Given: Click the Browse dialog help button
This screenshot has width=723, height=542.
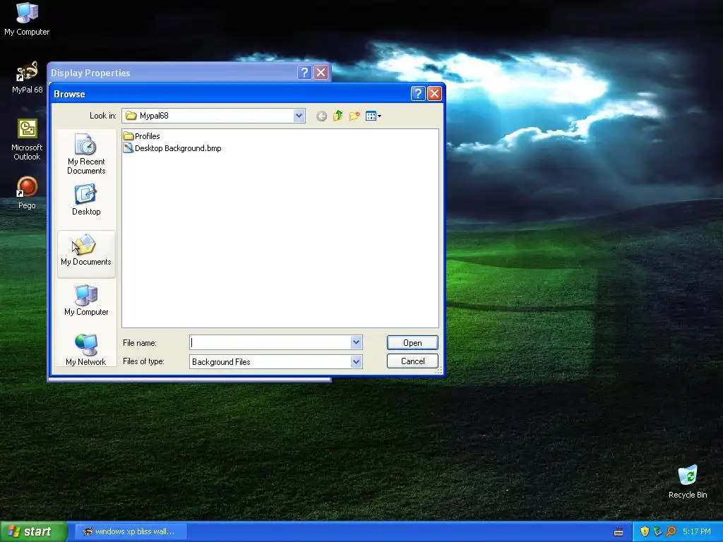Looking at the screenshot, I should pos(418,94).
